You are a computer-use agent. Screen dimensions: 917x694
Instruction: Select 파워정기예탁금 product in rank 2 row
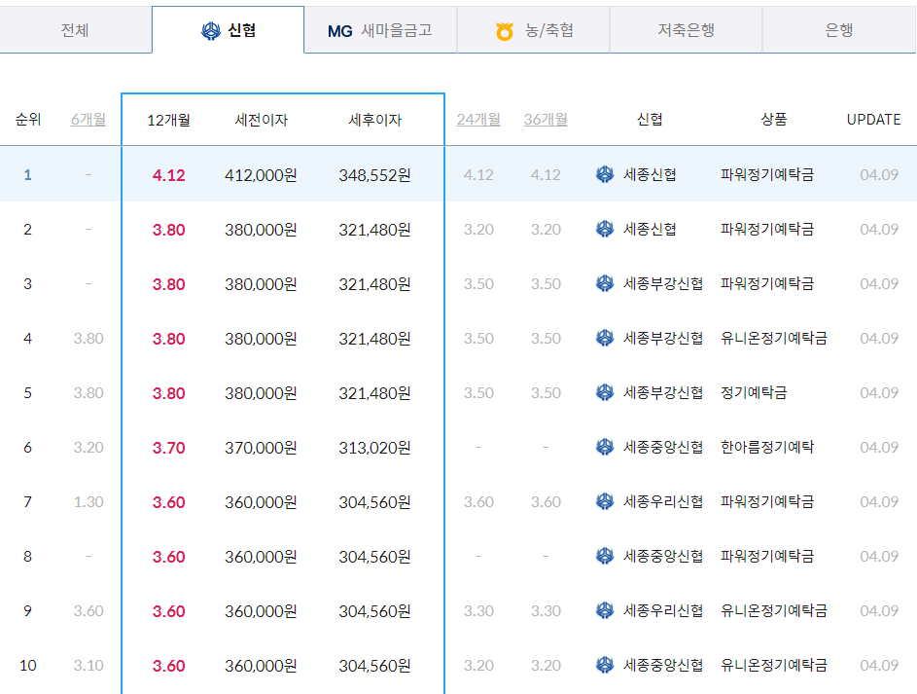coord(767,229)
